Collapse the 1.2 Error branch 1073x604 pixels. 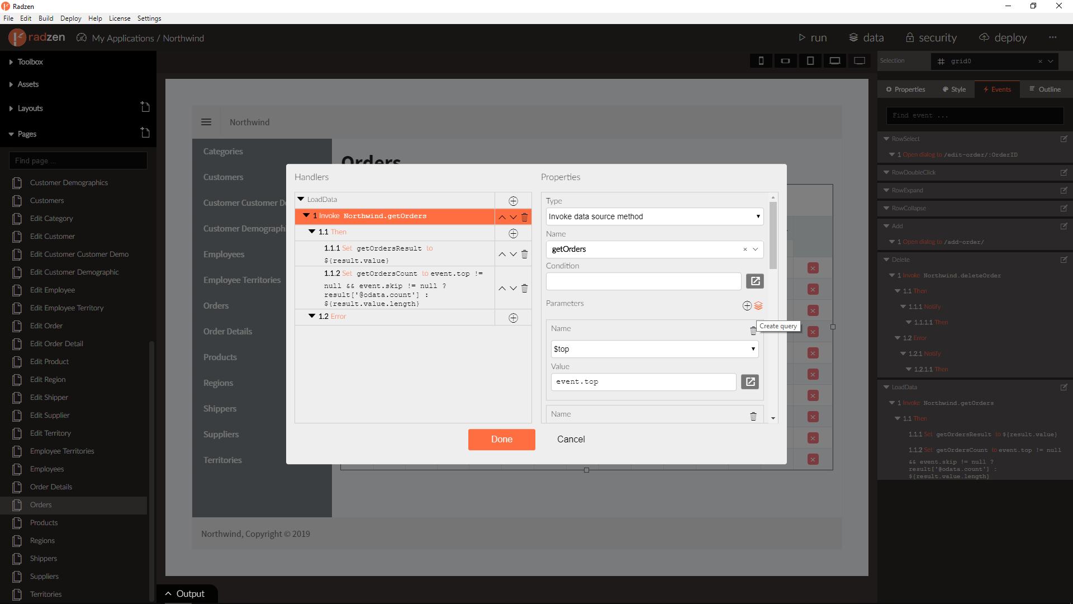(x=312, y=316)
